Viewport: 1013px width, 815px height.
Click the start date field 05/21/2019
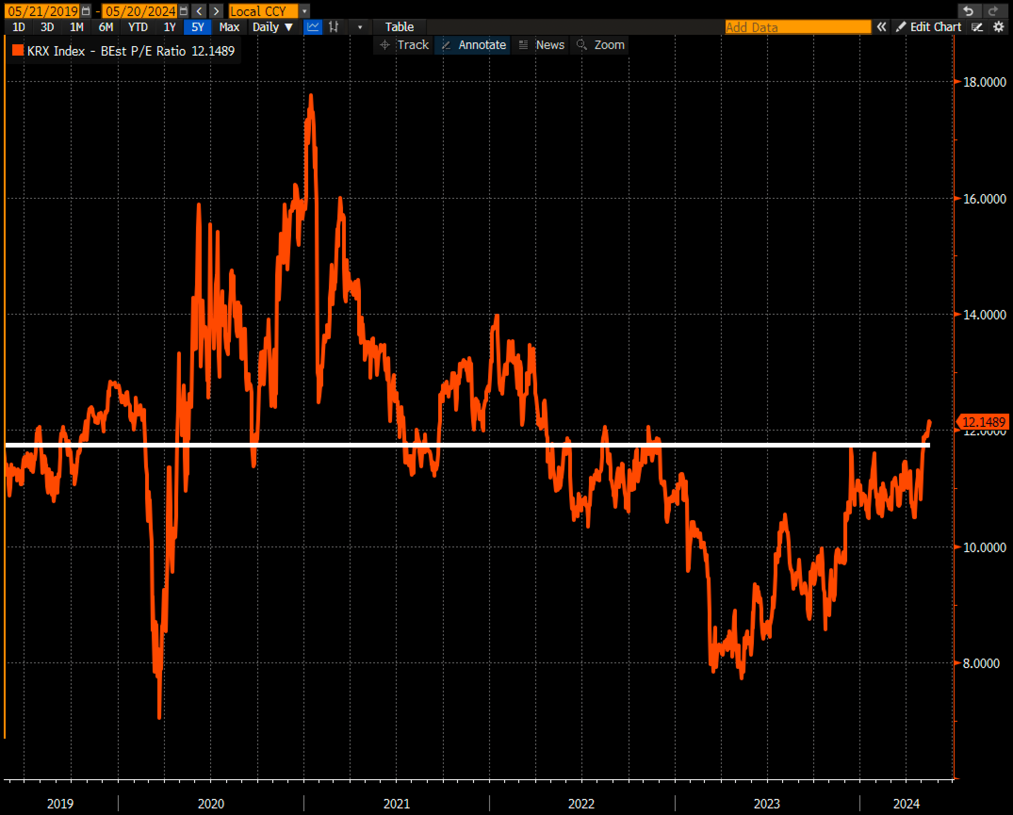coord(43,11)
